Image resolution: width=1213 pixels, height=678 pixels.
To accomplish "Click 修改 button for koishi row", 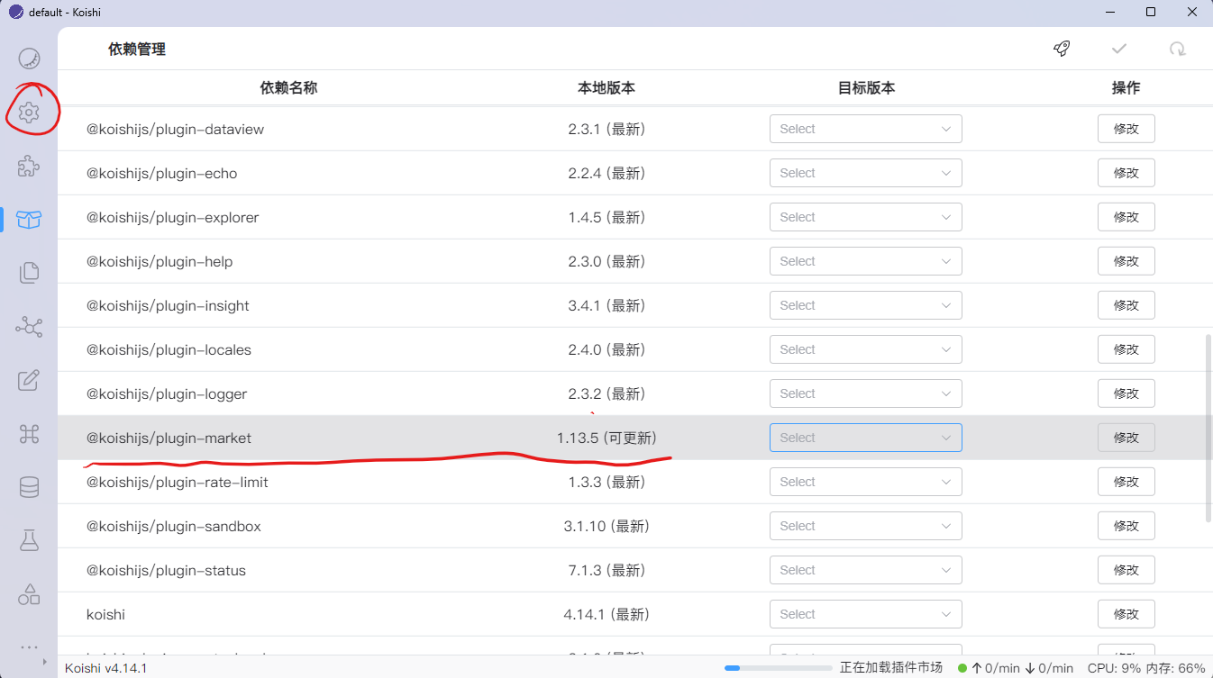I will tap(1126, 614).
